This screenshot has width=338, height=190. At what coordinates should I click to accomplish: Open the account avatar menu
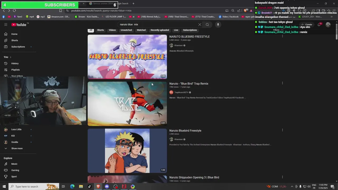[x=328, y=25]
